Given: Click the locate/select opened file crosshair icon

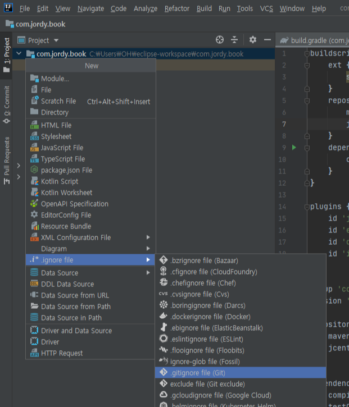Looking at the screenshot, I should 220,40.
